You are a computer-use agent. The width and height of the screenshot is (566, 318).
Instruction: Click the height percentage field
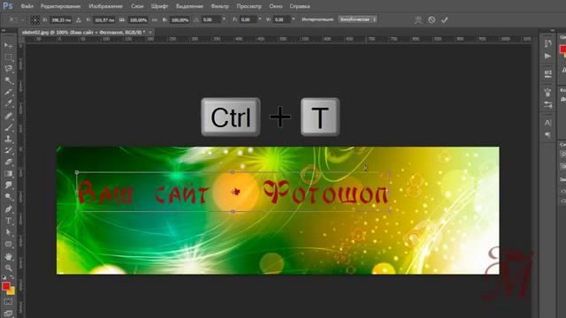pos(180,19)
